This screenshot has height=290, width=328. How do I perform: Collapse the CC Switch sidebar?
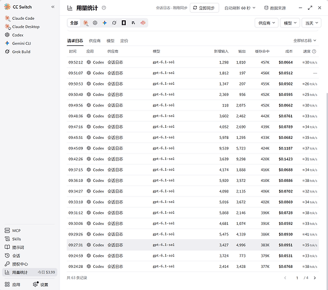(x=53, y=7)
